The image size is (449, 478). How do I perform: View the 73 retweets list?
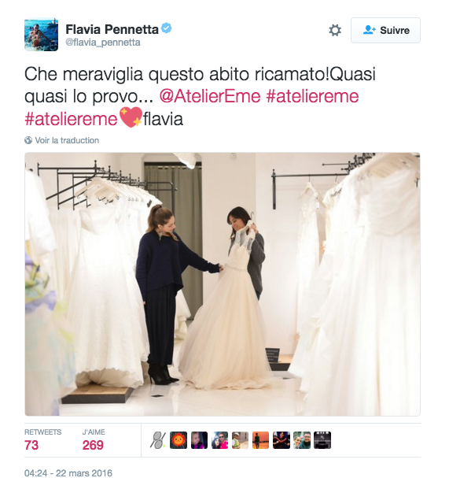pos(43,440)
